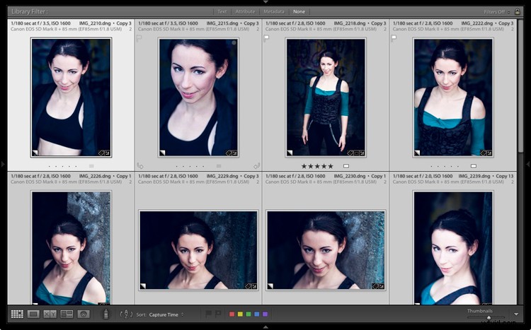Toggle flag on IMG_2218 cell
Image resolution: width=531 pixels, height=330 pixels.
pyautogui.click(x=266, y=38)
